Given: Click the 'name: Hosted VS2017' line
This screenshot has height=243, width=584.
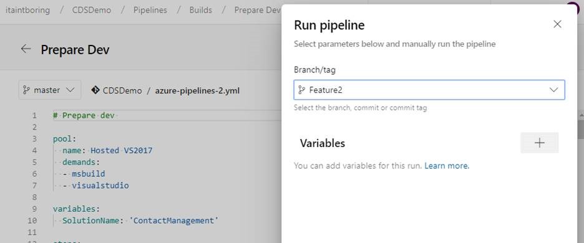Looking at the screenshot, I should pos(107,150).
